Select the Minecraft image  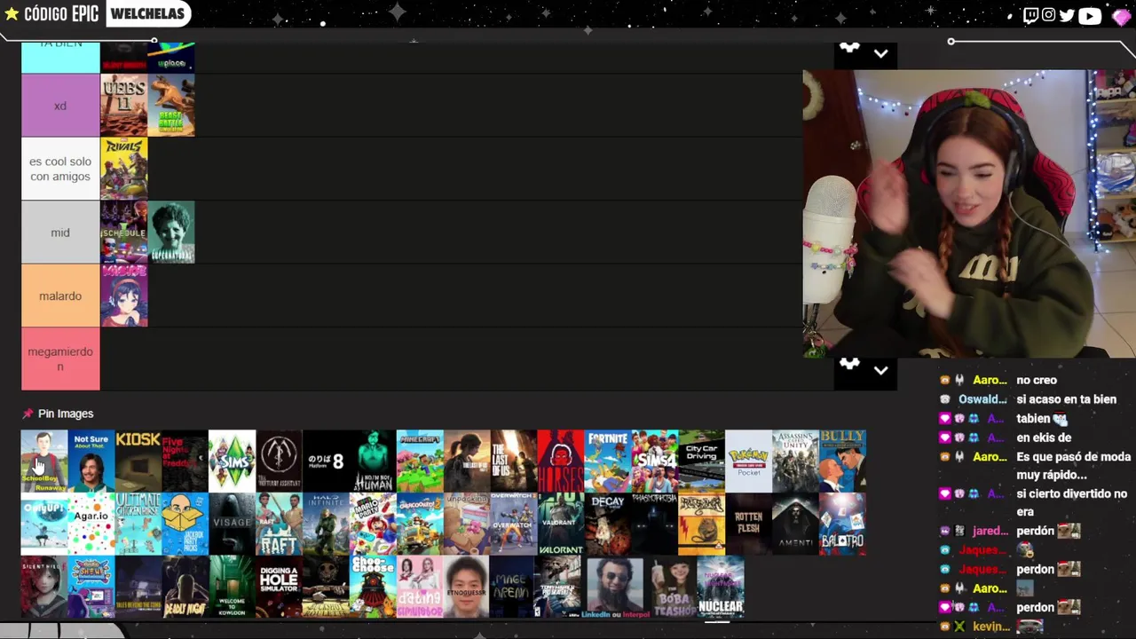click(420, 461)
